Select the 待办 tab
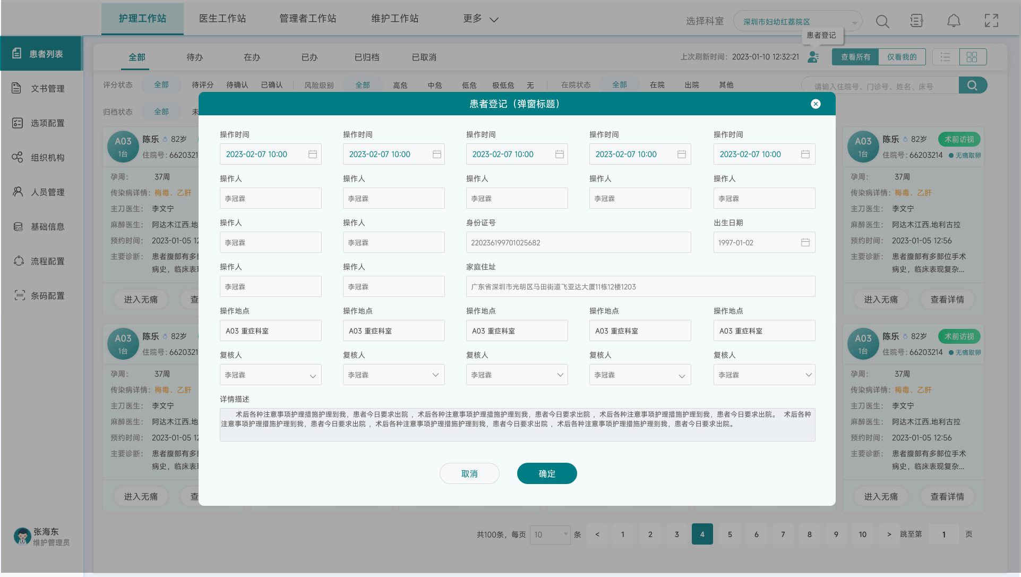Image resolution: width=1021 pixels, height=577 pixels. coord(195,57)
